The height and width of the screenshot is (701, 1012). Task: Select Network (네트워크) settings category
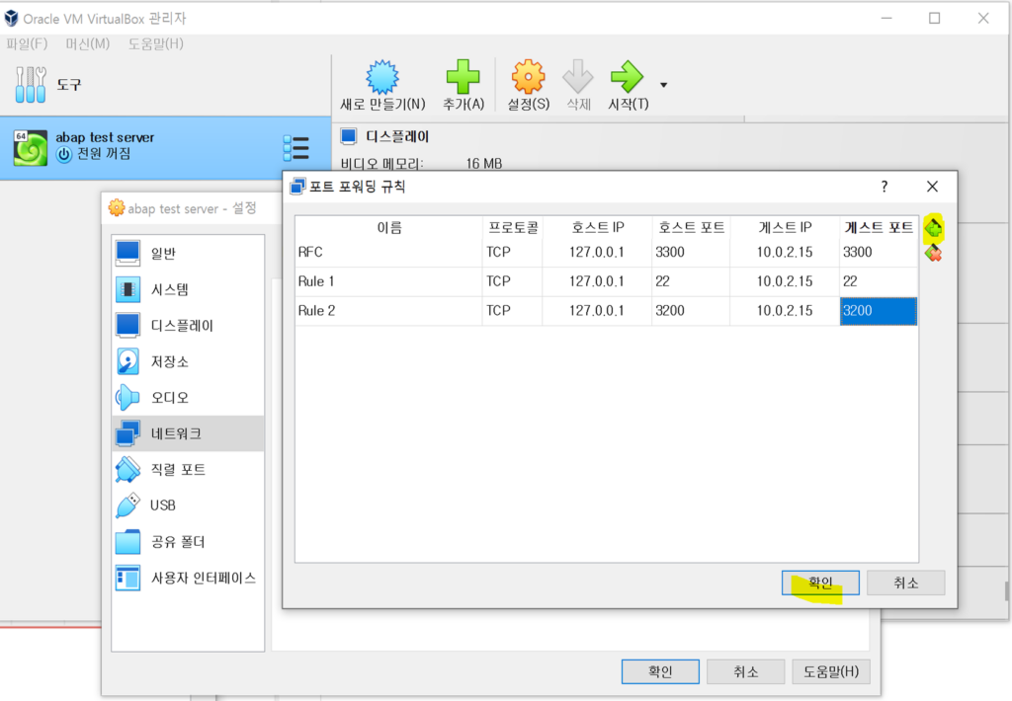[188, 433]
